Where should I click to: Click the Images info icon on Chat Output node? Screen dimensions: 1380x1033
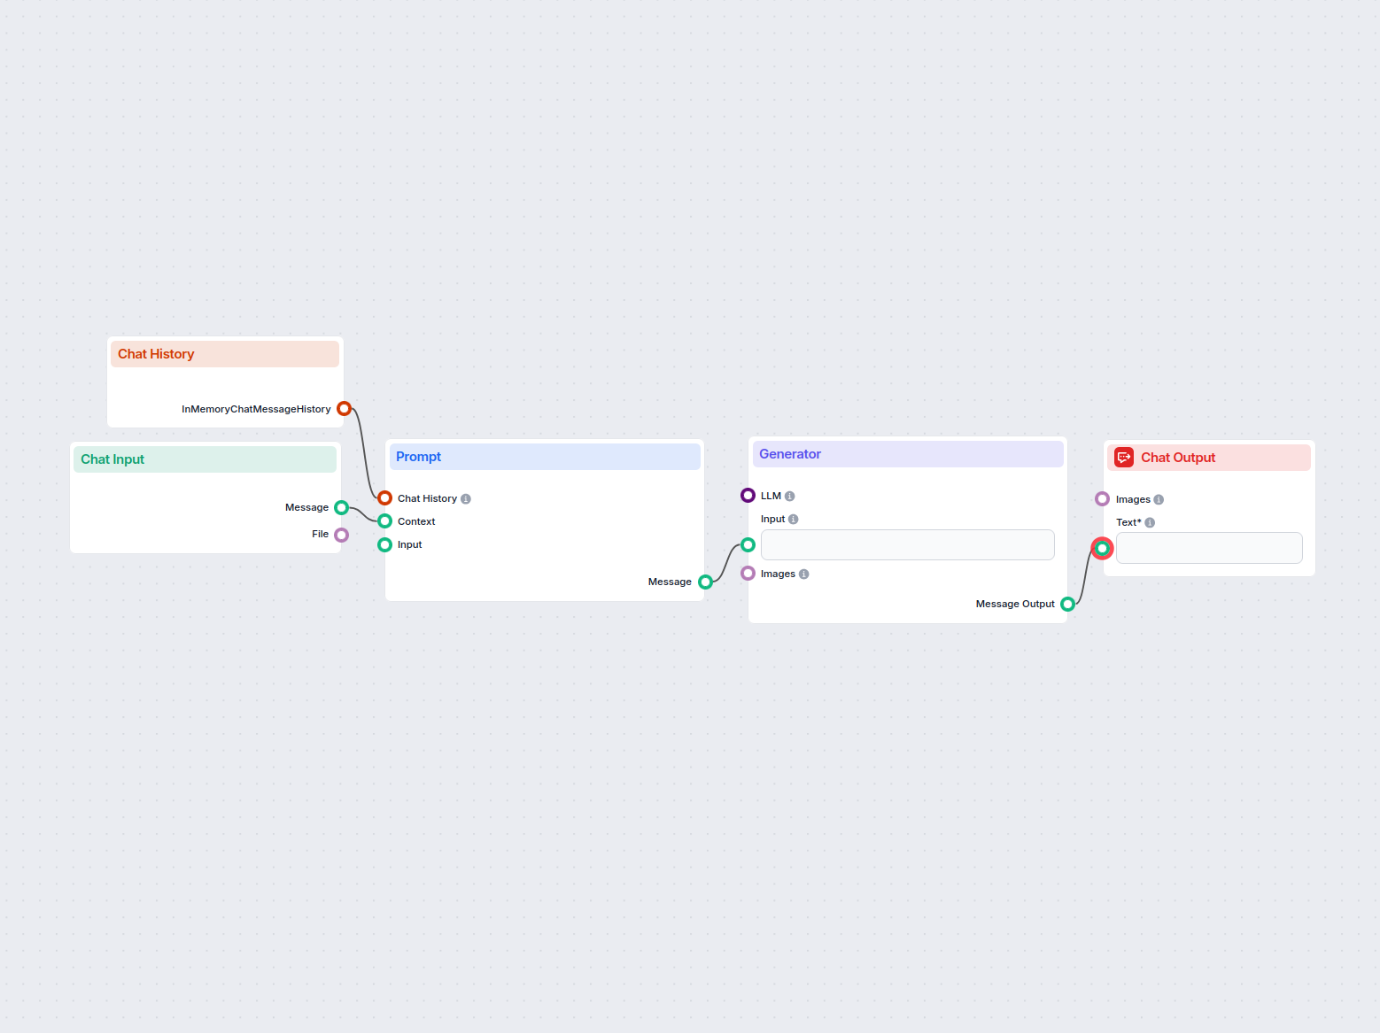click(x=1159, y=499)
